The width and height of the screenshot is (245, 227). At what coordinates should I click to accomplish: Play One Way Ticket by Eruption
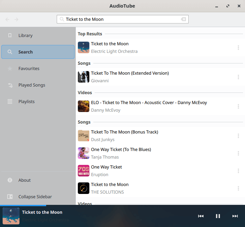click(160, 171)
